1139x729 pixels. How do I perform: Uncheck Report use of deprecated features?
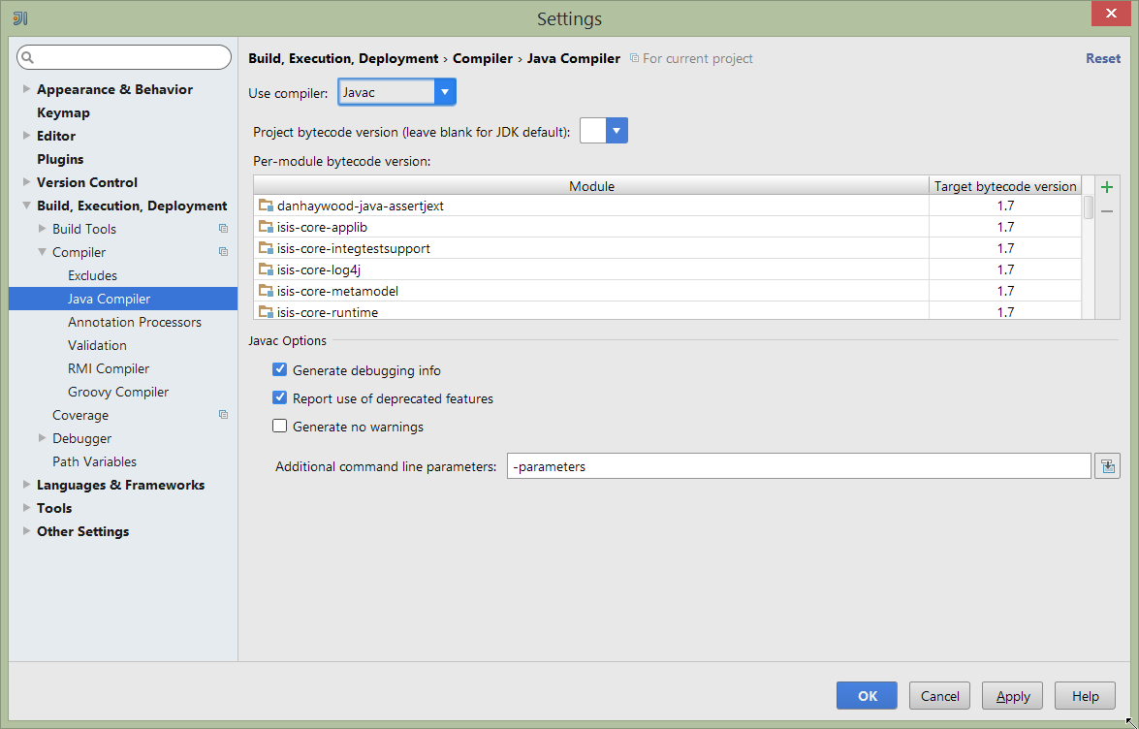280,398
